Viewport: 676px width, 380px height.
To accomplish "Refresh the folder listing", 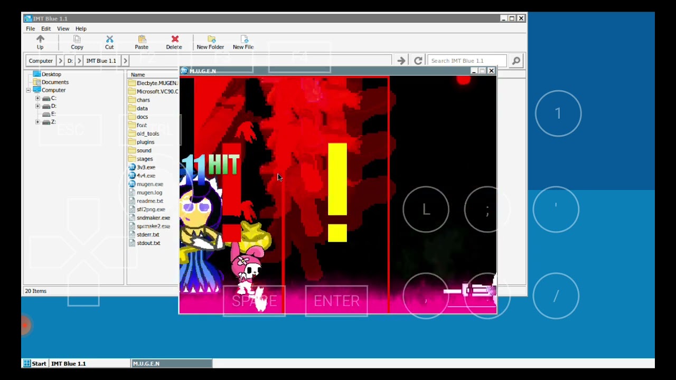I will pos(418,61).
